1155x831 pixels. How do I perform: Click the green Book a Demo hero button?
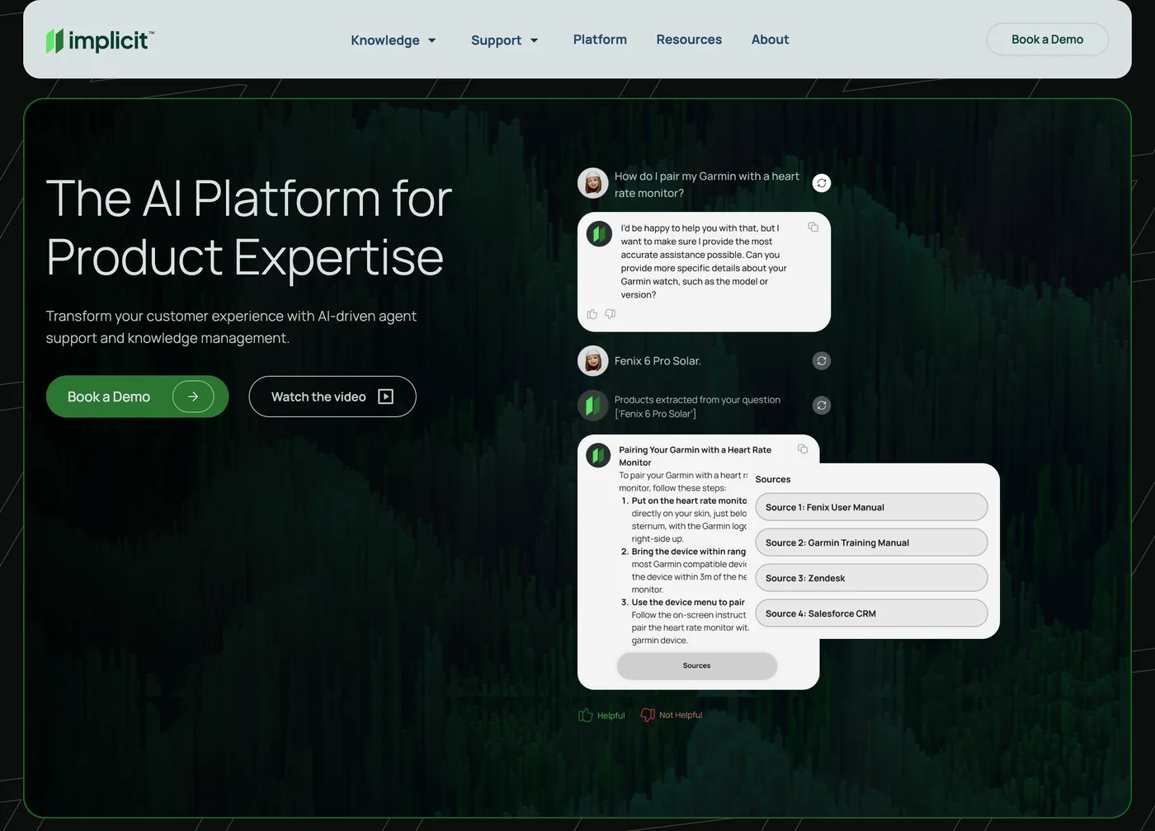[137, 397]
